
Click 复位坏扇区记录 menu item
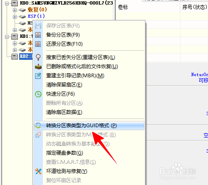point(89,180)
